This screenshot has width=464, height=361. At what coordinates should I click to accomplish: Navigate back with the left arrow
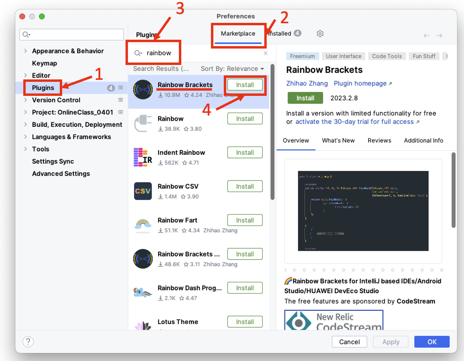[x=426, y=36]
